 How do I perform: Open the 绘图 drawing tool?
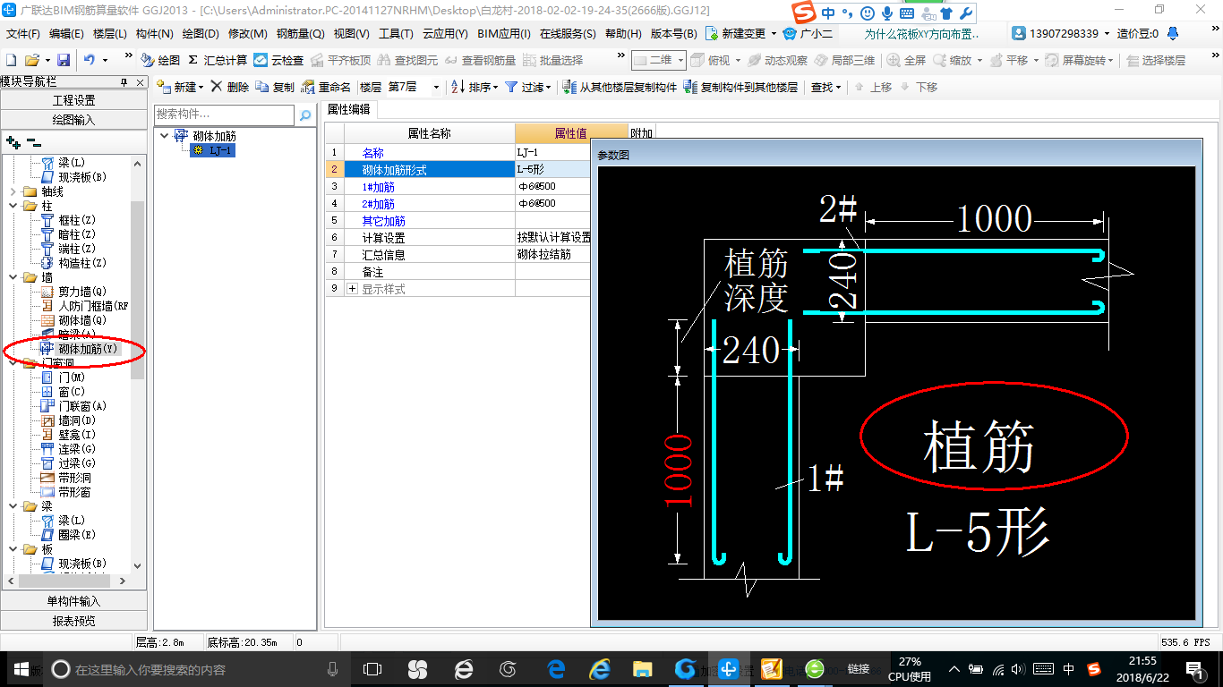(160, 60)
